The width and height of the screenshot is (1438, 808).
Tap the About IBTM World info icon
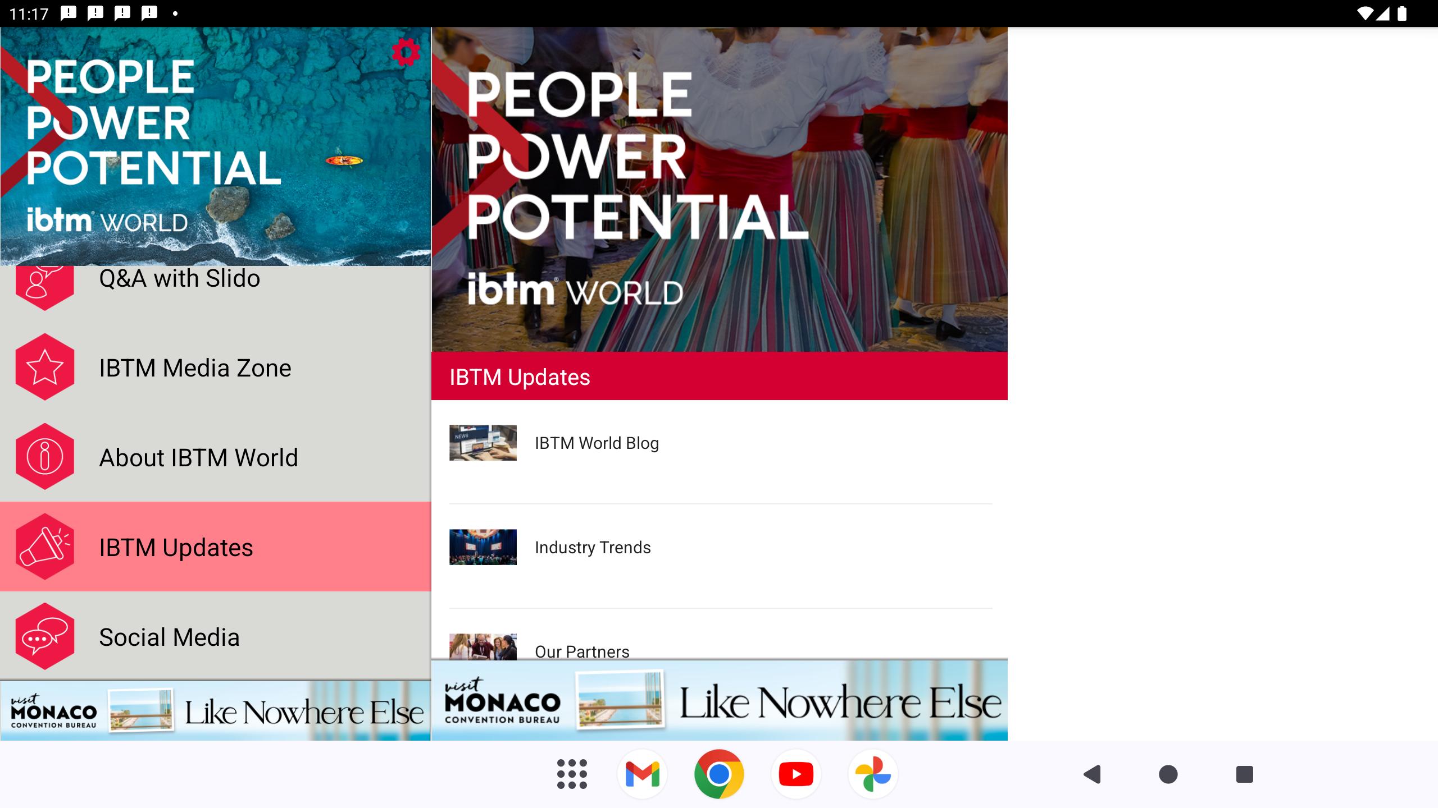tap(45, 457)
